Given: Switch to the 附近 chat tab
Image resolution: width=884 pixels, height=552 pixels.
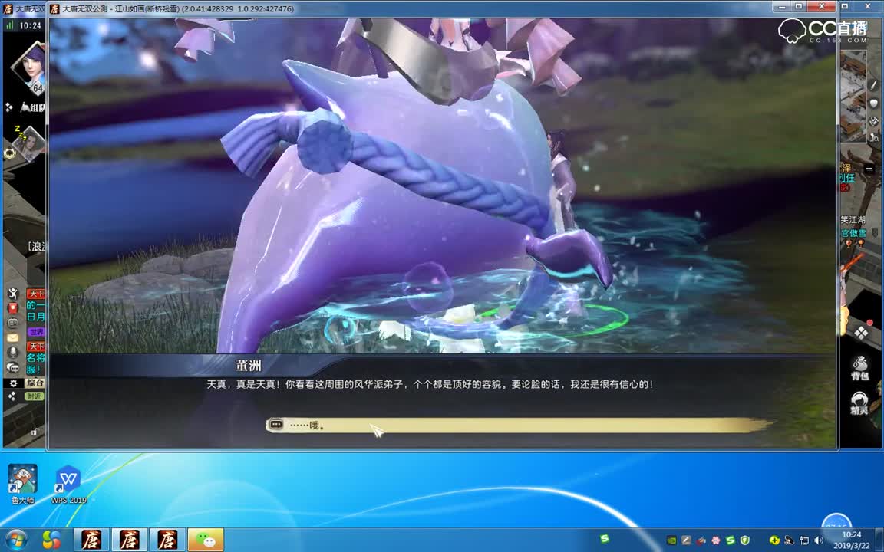Looking at the screenshot, I should [x=35, y=396].
